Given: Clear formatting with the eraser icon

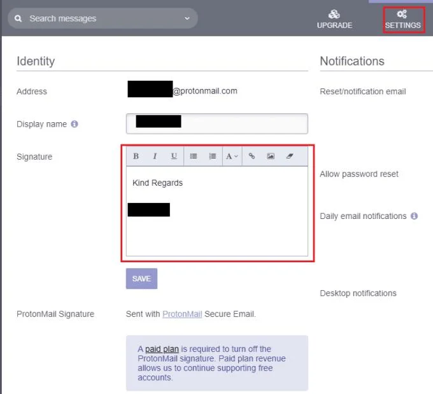Looking at the screenshot, I should pos(289,157).
